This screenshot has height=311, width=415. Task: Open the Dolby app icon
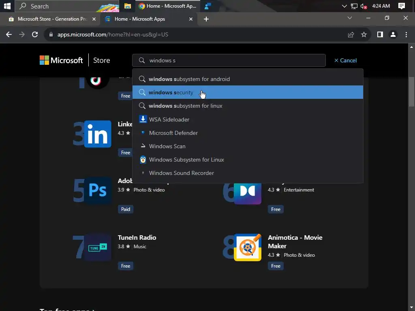(x=248, y=193)
